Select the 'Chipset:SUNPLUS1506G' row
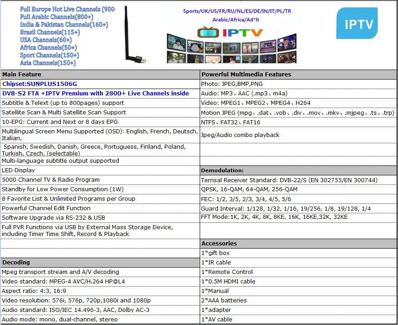Viewport: 398px width, 325px height. click(x=100, y=84)
